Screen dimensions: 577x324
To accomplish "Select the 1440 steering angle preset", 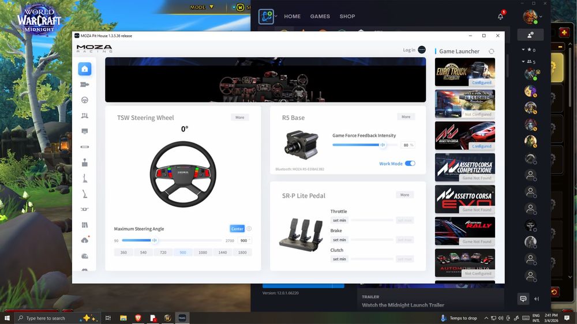I will [223, 253].
